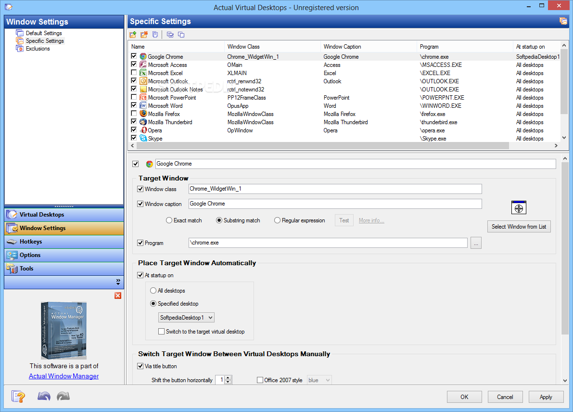
Task: Click the Microsoft Outlook Notes row icon
Action: point(143,89)
